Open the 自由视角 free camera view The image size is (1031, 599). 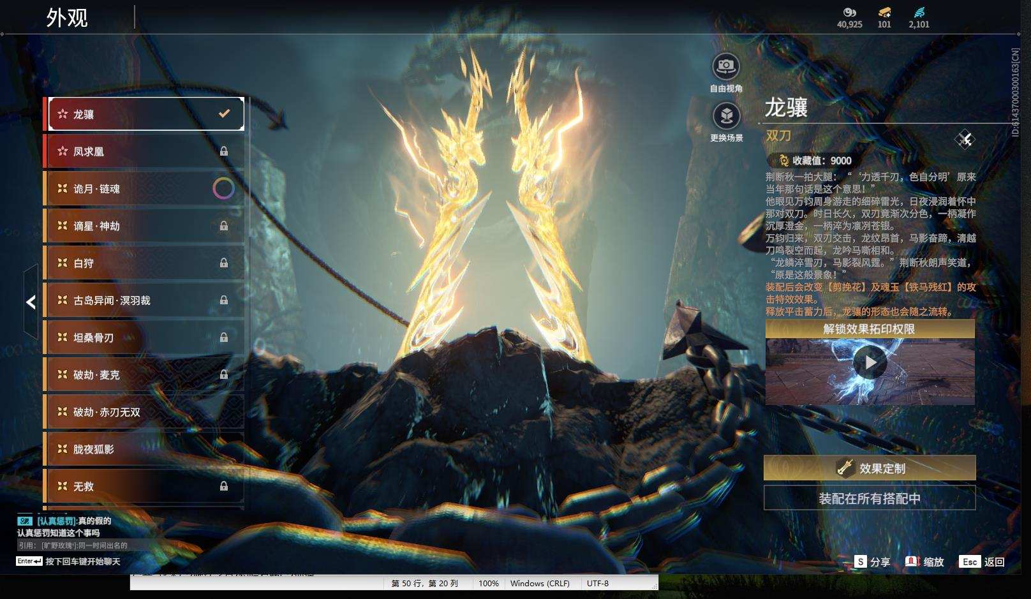726,66
